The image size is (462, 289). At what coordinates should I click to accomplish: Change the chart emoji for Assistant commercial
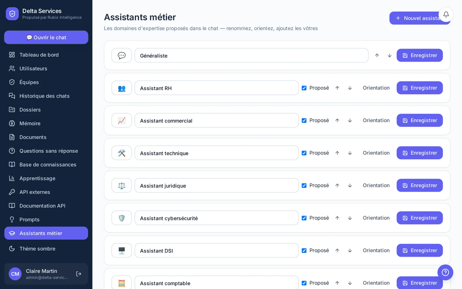122,121
